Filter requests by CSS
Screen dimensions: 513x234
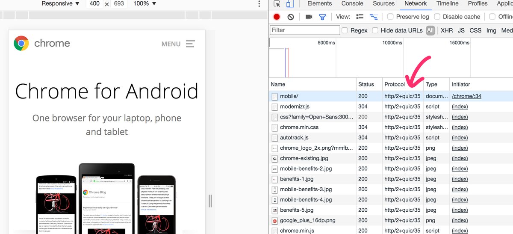[475, 30]
